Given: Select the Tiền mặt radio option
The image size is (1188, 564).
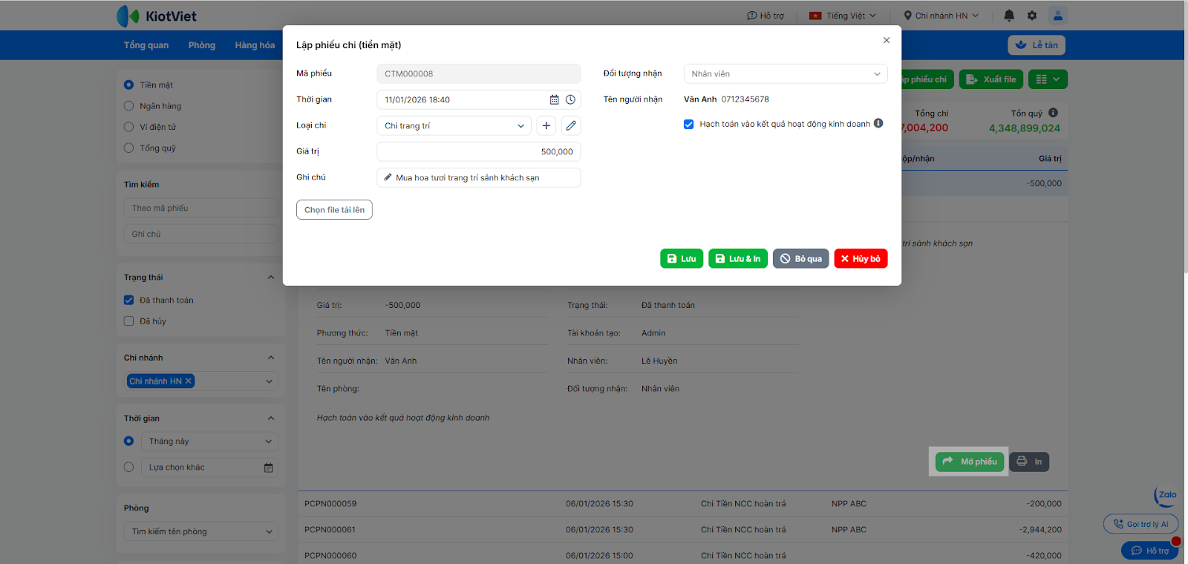Looking at the screenshot, I should pos(128,85).
